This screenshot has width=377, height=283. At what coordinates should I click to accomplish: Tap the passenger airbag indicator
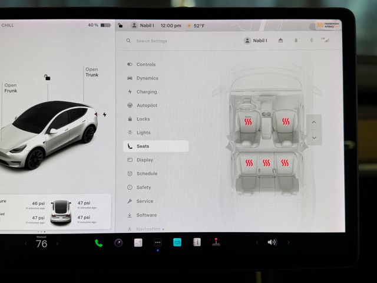click(328, 25)
